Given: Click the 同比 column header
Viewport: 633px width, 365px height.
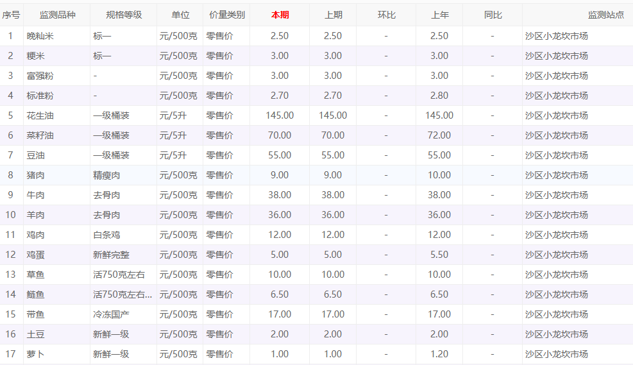Looking at the screenshot, I should (493, 15).
